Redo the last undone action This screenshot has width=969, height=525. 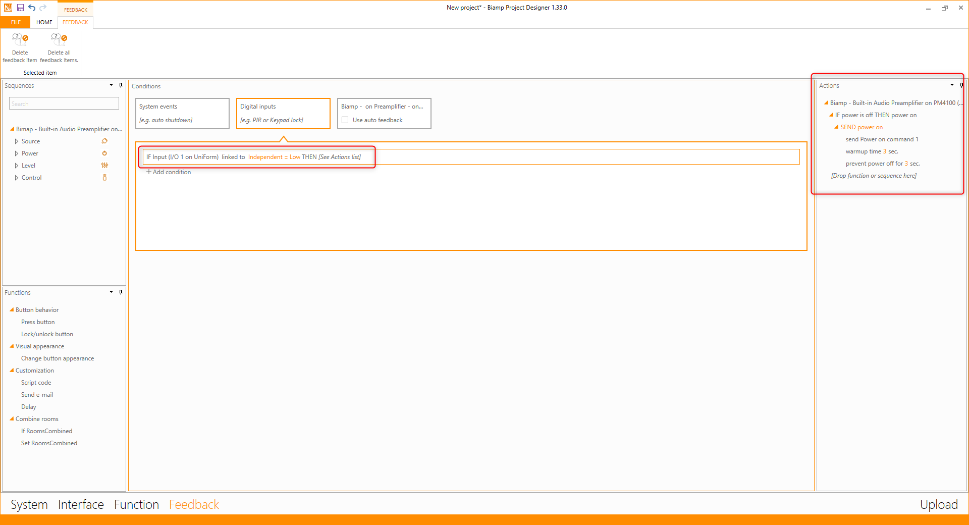coord(43,8)
